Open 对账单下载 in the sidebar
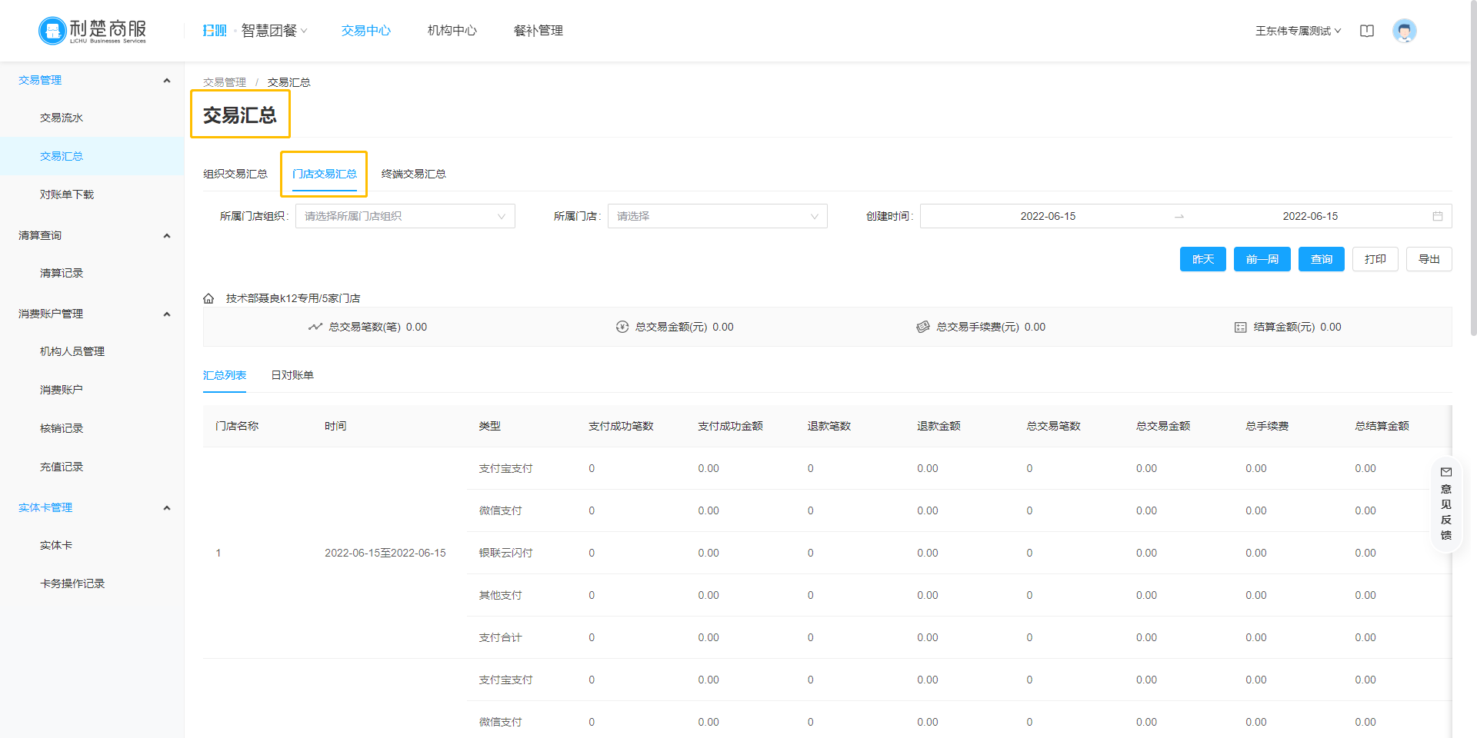The height and width of the screenshot is (738, 1477). pyautogui.click(x=67, y=194)
